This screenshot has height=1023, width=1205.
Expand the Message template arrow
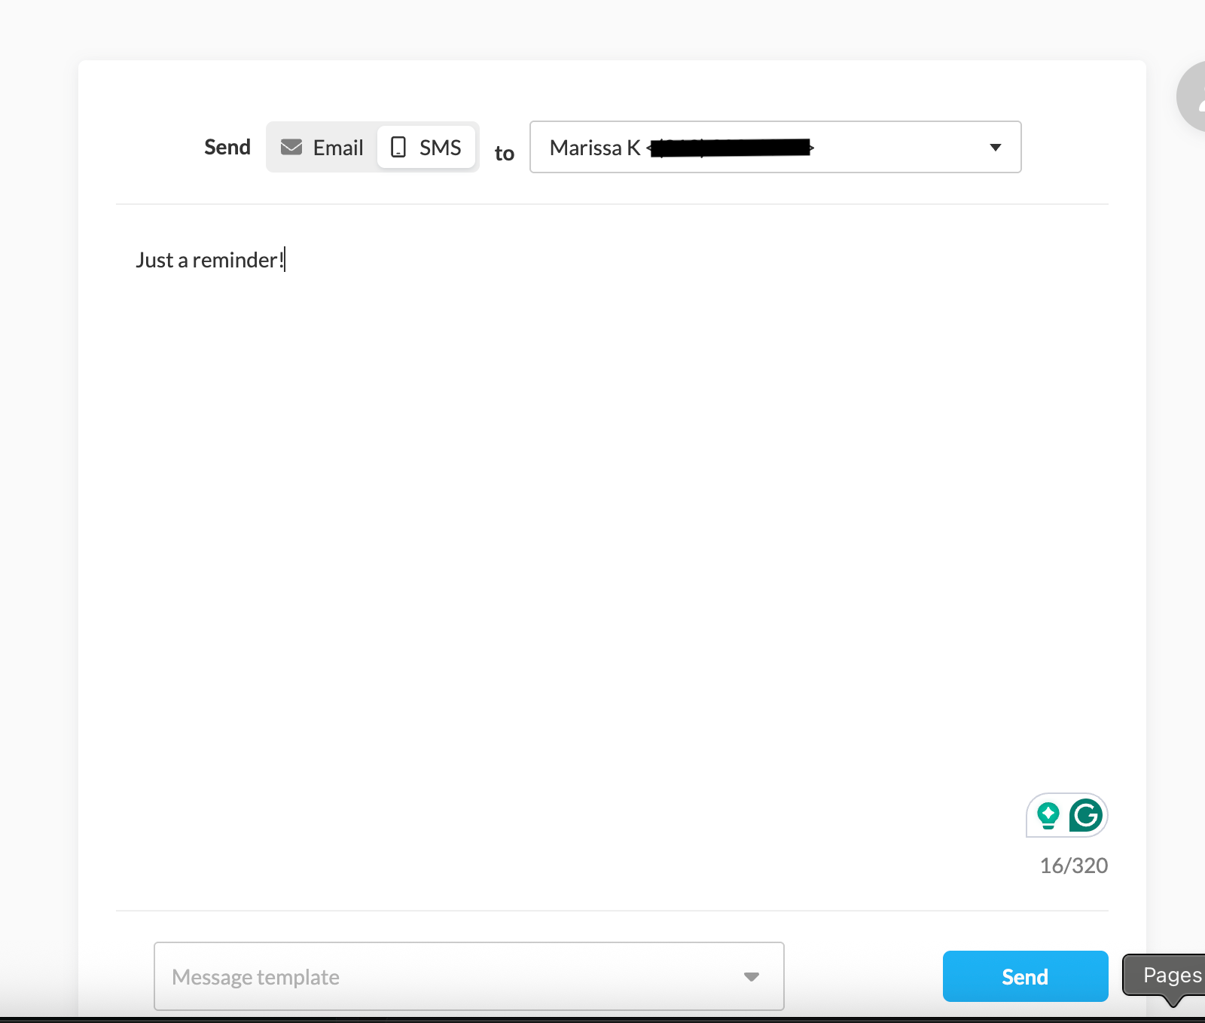(751, 977)
